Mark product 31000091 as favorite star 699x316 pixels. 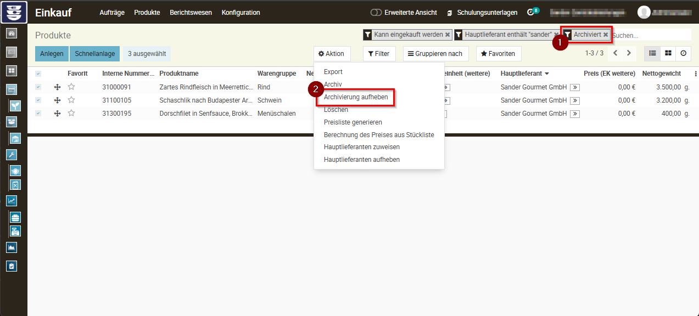coord(71,87)
